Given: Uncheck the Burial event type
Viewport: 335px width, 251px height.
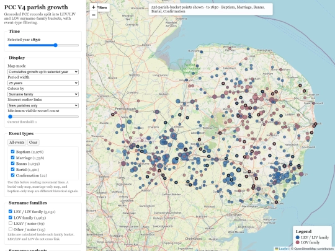Looking at the screenshot, I should tap(12, 169).
